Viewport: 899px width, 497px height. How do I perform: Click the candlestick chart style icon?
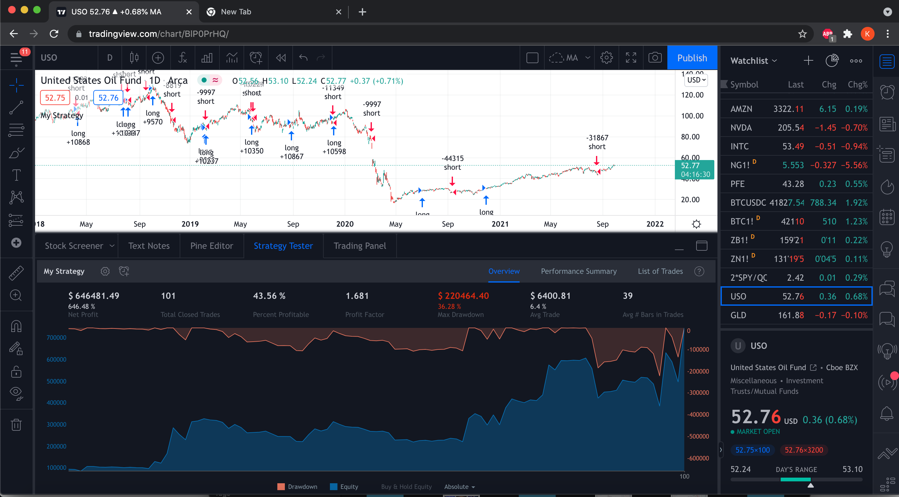pos(134,58)
